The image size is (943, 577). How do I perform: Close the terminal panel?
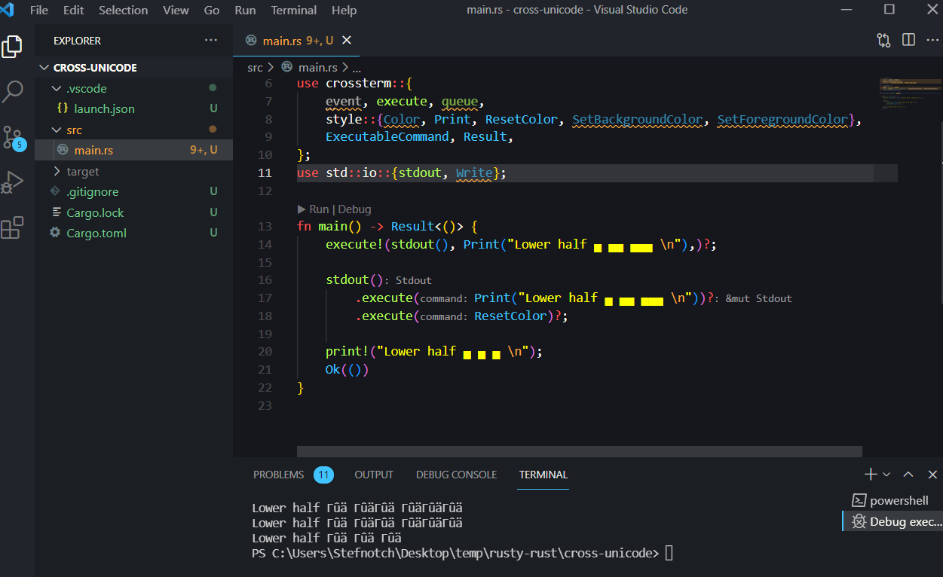coord(932,475)
